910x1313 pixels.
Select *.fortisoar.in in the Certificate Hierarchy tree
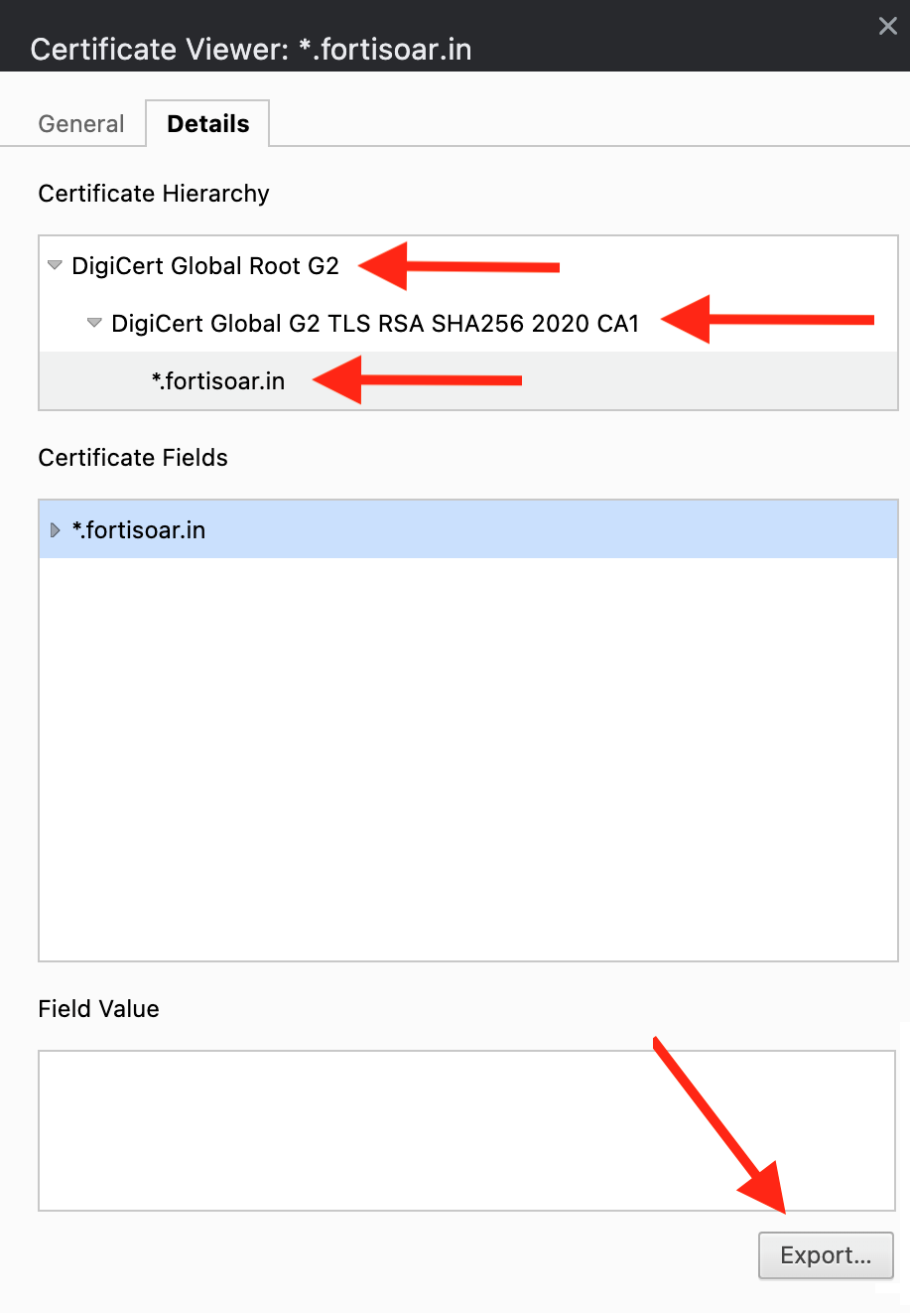(x=218, y=381)
